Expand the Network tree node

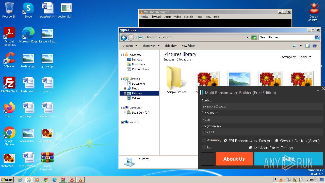(x=122, y=122)
